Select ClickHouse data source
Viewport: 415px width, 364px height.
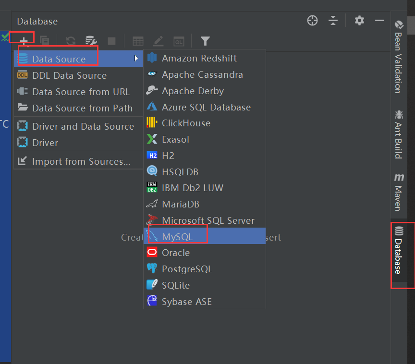(205, 123)
